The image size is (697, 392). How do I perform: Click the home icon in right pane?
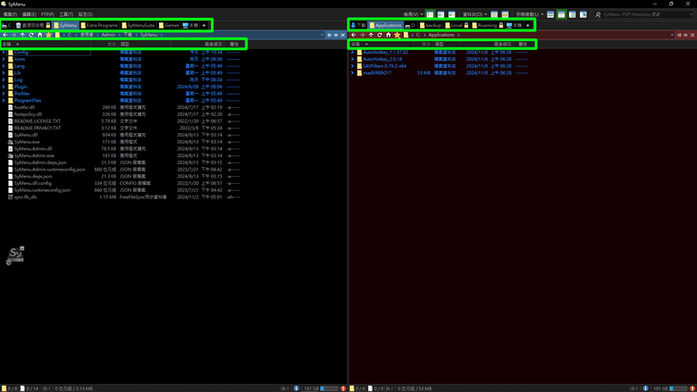[x=388, y=35]
